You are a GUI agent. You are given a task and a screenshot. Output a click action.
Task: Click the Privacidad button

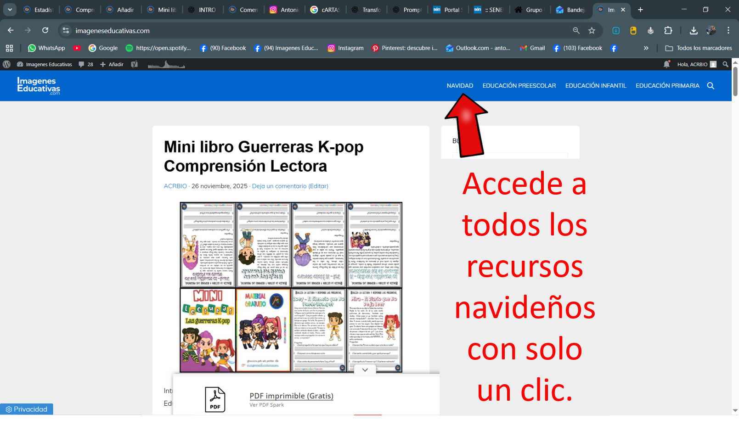click(x=27, y=409)
